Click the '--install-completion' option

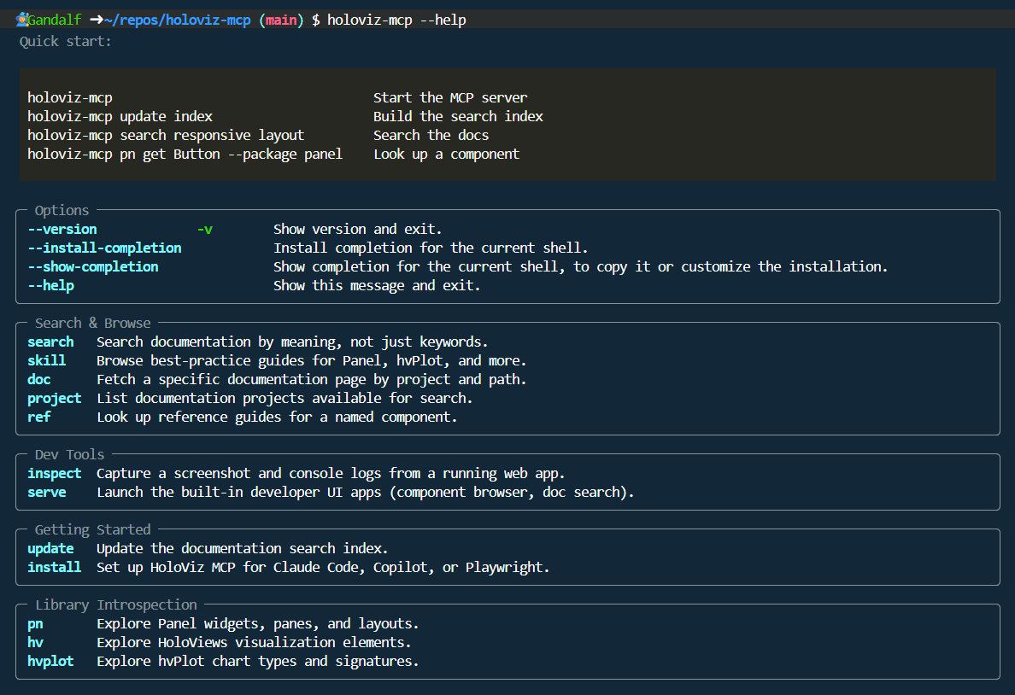click(104, 248)
